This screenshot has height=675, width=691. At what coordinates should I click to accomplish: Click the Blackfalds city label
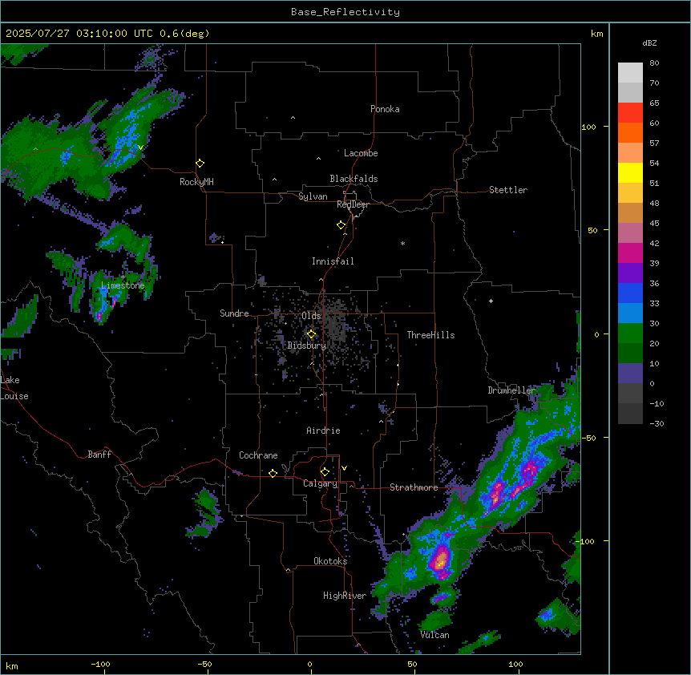[x=354, y=179]
